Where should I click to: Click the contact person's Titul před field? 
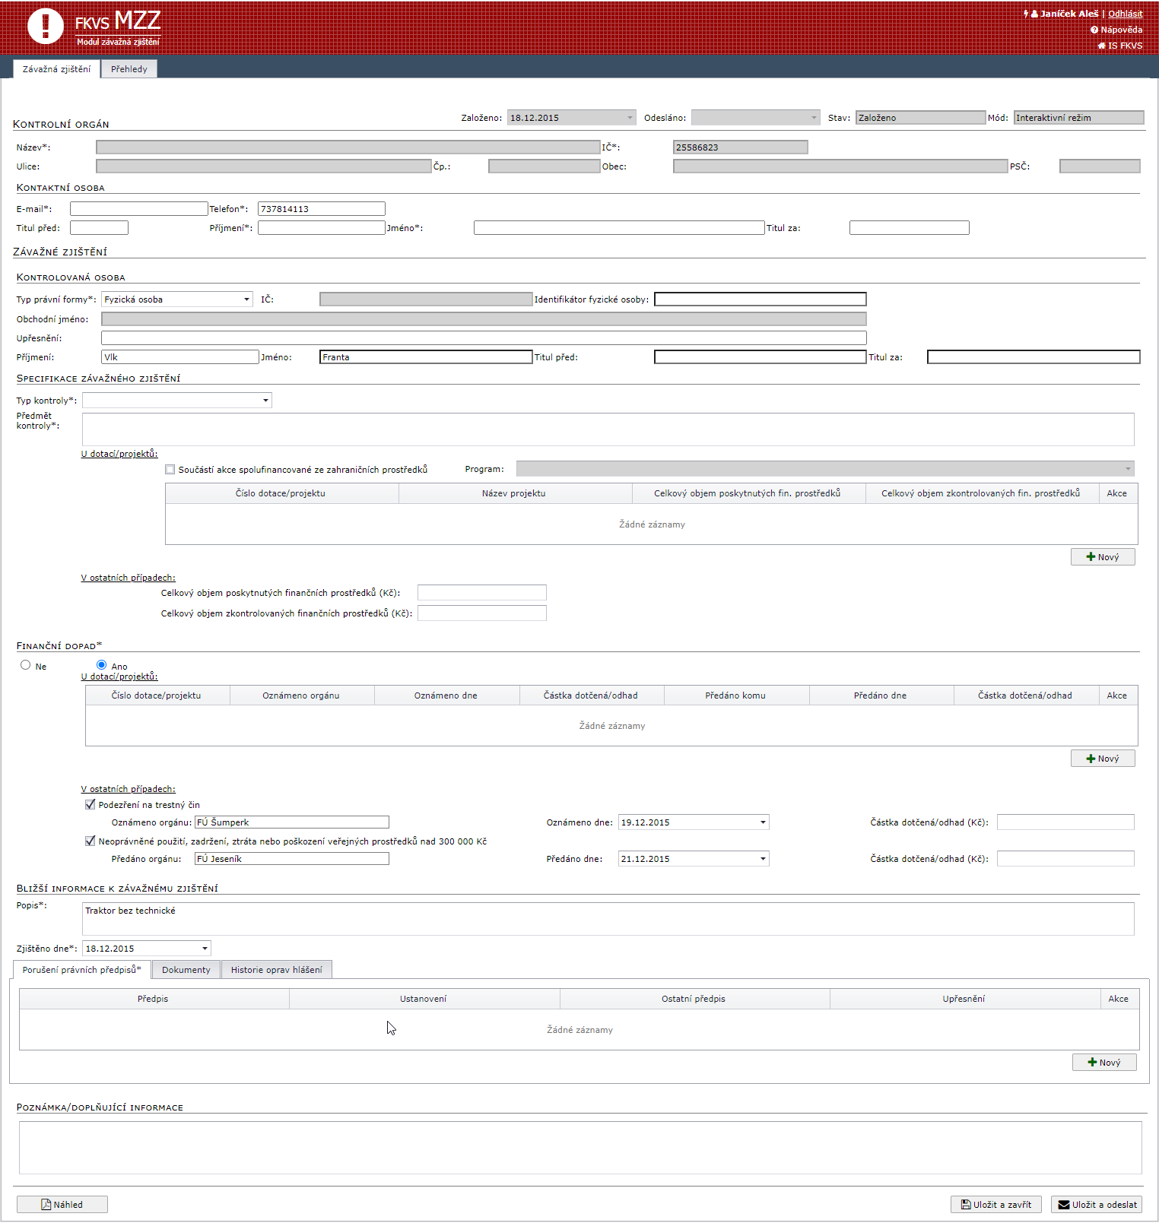(99, 228)
